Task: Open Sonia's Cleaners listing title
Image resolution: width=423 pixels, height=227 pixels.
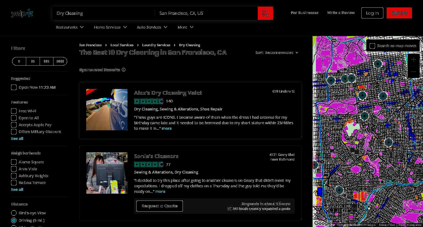Action: (x=156, y=156)
